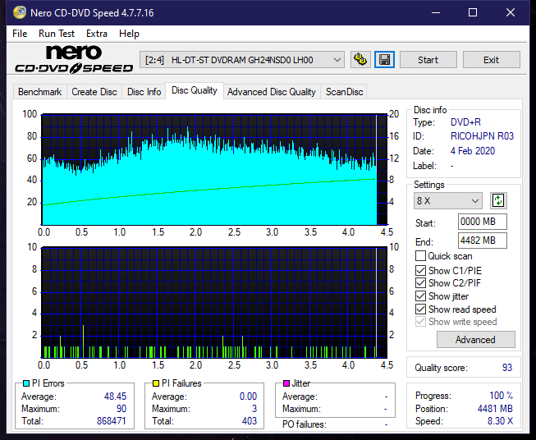
Task: Open the Run Test menu
Action: (x=57, y=34)
